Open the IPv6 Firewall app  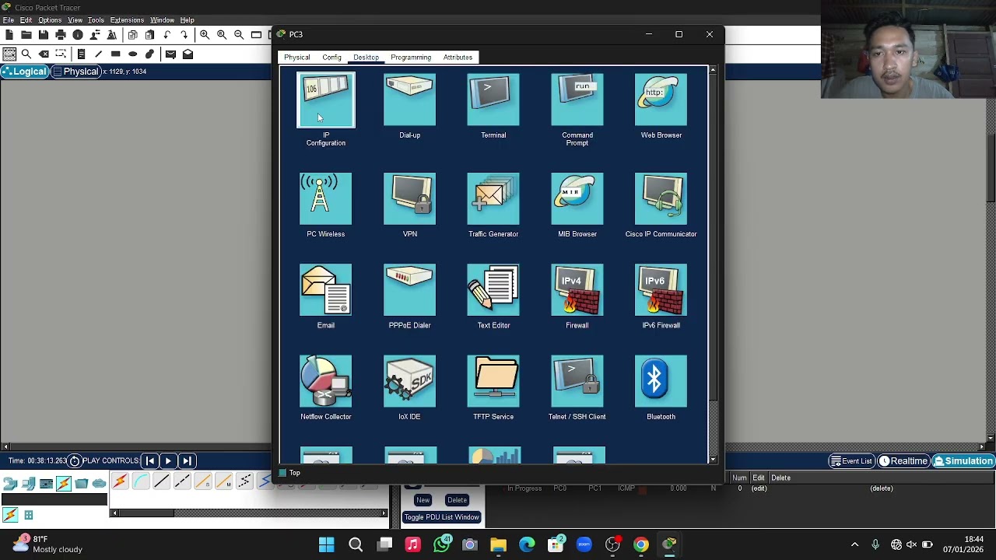[x=661, y=290]
